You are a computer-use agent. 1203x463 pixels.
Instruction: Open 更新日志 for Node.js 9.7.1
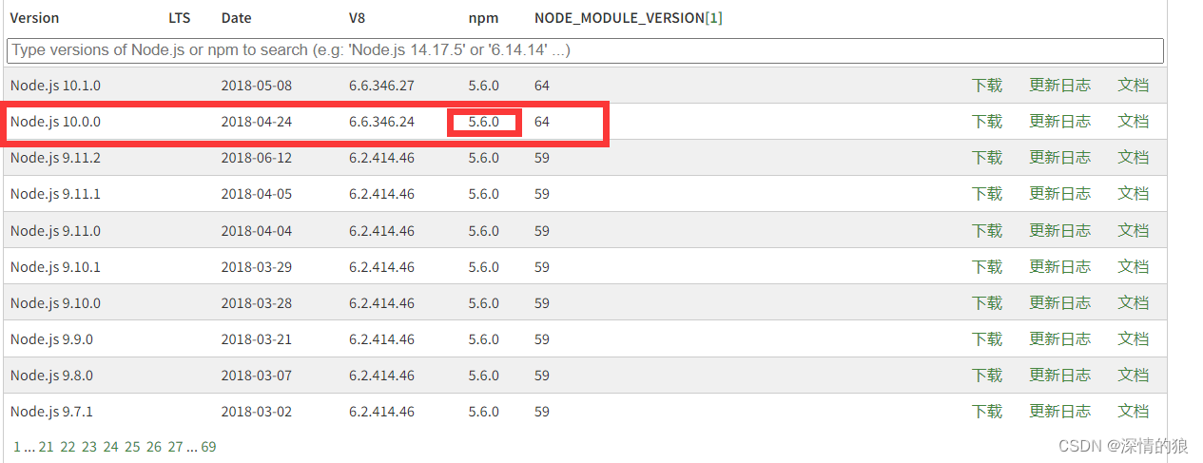coord(1059,412)
